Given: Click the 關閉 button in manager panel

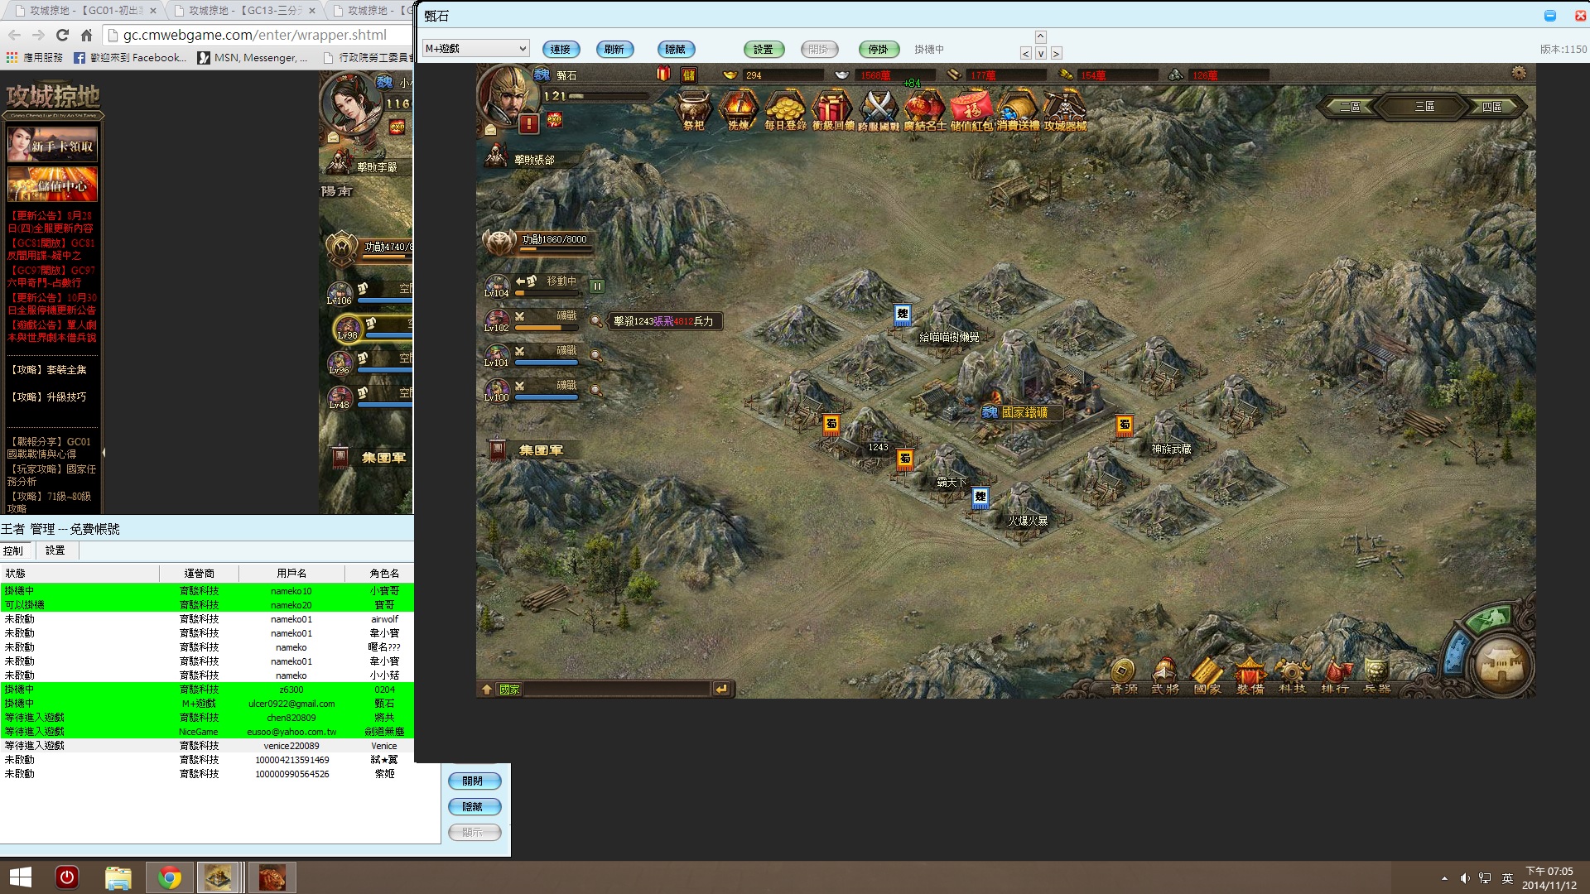Looking at the screenshot, I should pyautogui.click(x=474, y=781).
